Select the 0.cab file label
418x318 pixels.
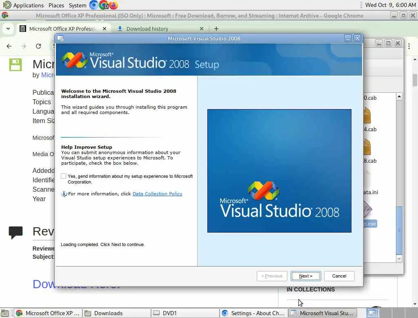(370, 98)
